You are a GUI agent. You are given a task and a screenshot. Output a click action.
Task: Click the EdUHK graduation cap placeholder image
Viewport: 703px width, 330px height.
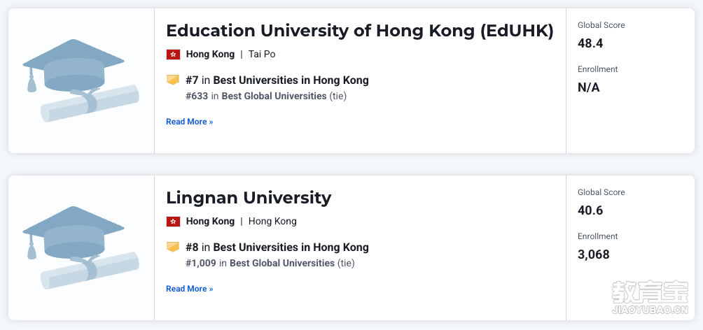tap(81, 80)
